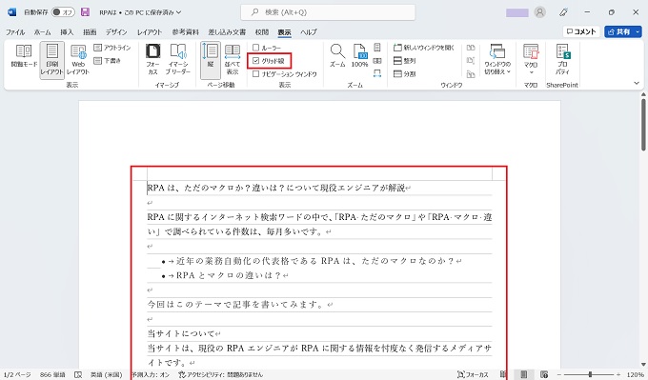Click 整列 arrange all windows
The image size is (648, 380).
point(405,61)
